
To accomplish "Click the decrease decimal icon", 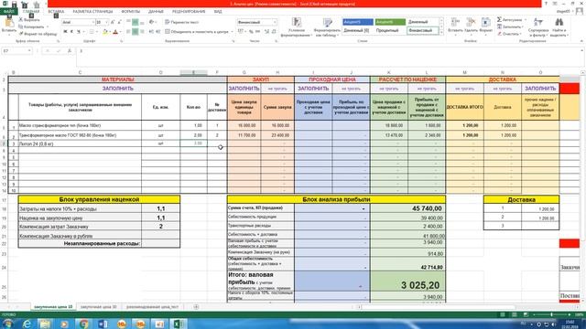I will point(274,32).
